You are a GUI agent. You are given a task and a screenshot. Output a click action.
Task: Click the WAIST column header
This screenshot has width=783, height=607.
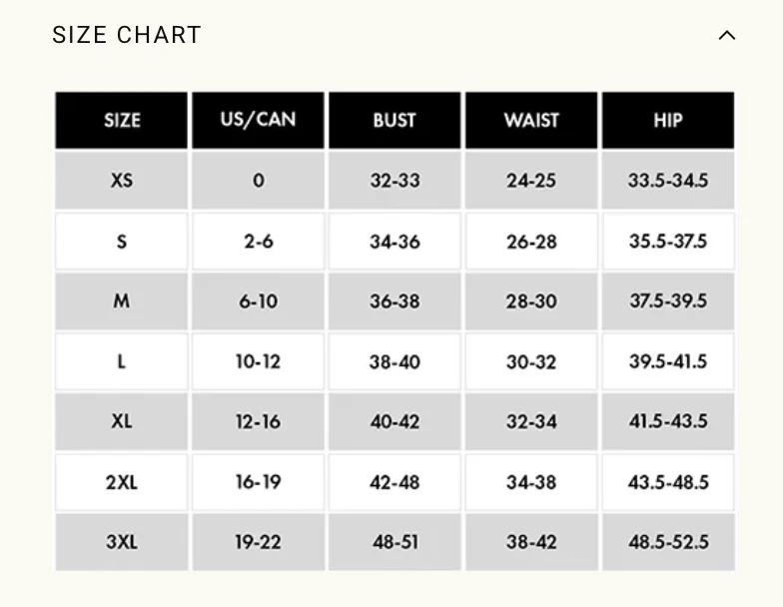click(x=531, y=120)
